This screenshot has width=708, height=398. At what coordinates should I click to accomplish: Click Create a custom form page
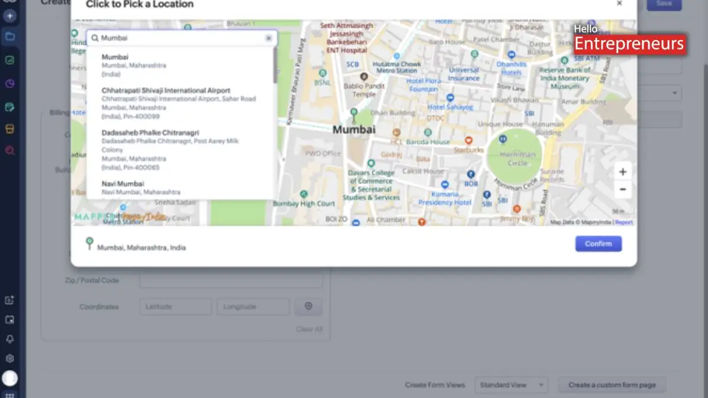(612, 385)
